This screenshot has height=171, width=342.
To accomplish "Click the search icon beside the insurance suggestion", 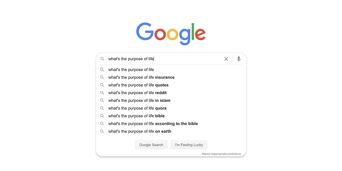I will 102,77.
